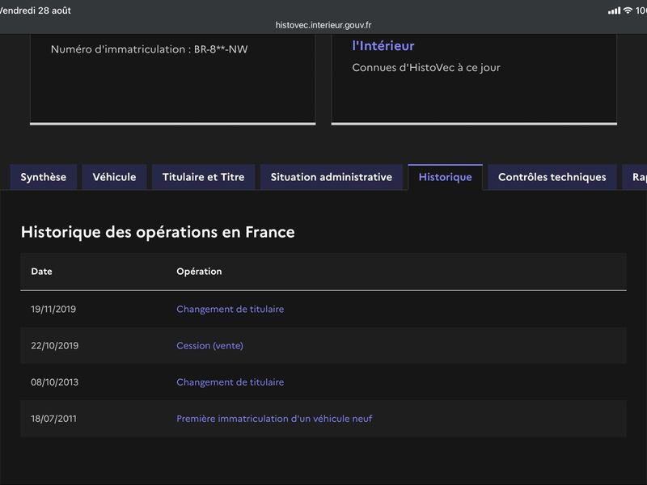The height and width of the screenshot is (485, 647).
Task: Select the Historique tab
Action: coord(446,177)
